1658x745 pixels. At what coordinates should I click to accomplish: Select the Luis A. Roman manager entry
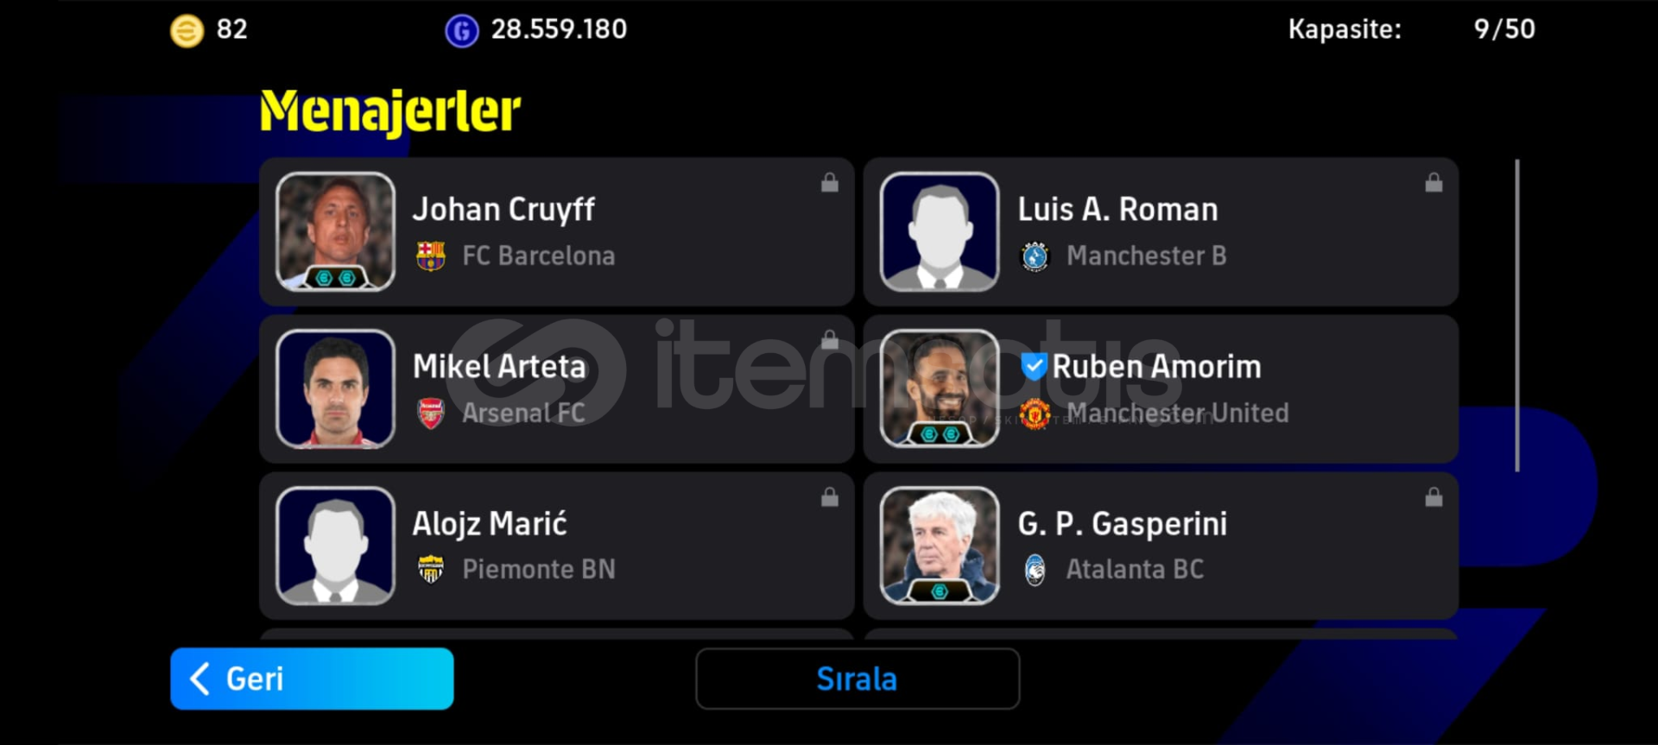pos(1161,231)
